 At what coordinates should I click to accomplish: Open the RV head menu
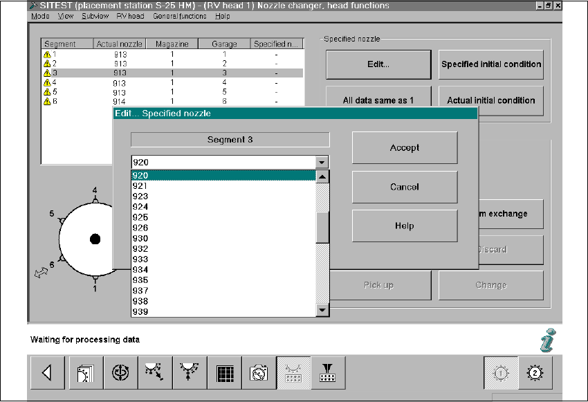tap(130, 16)
